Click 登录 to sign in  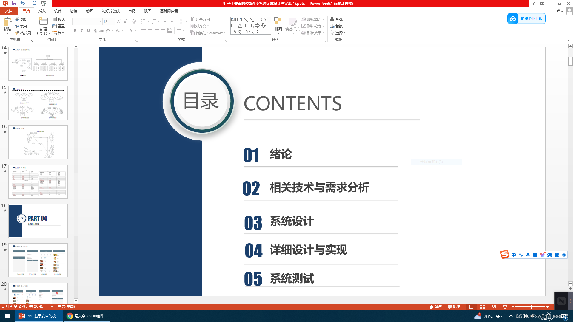[560, 11]
